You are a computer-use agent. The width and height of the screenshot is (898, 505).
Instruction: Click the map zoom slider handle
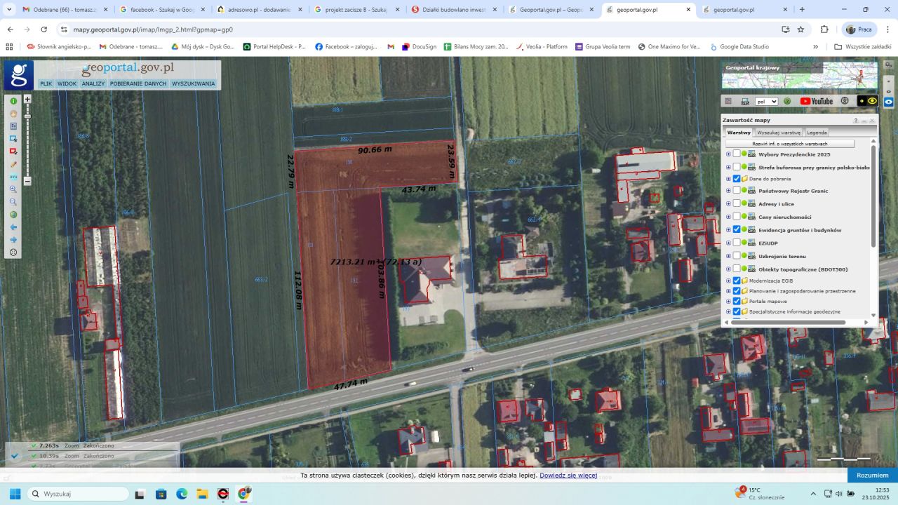pos(27,116)
